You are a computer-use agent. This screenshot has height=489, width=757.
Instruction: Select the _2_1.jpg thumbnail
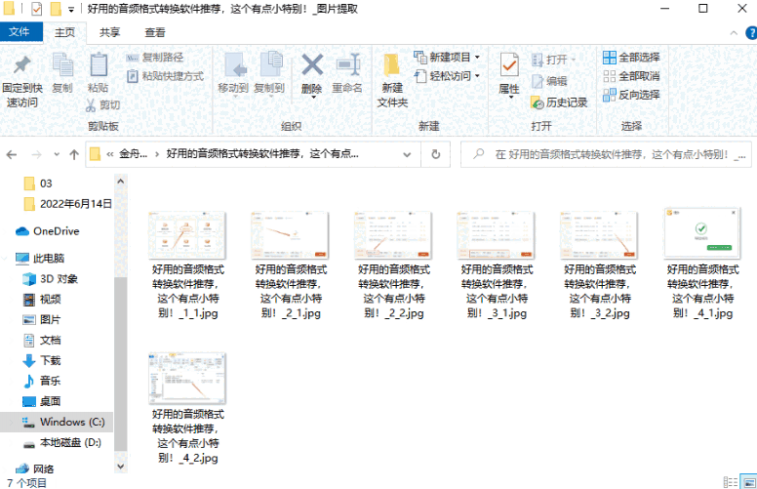point(290,235)
